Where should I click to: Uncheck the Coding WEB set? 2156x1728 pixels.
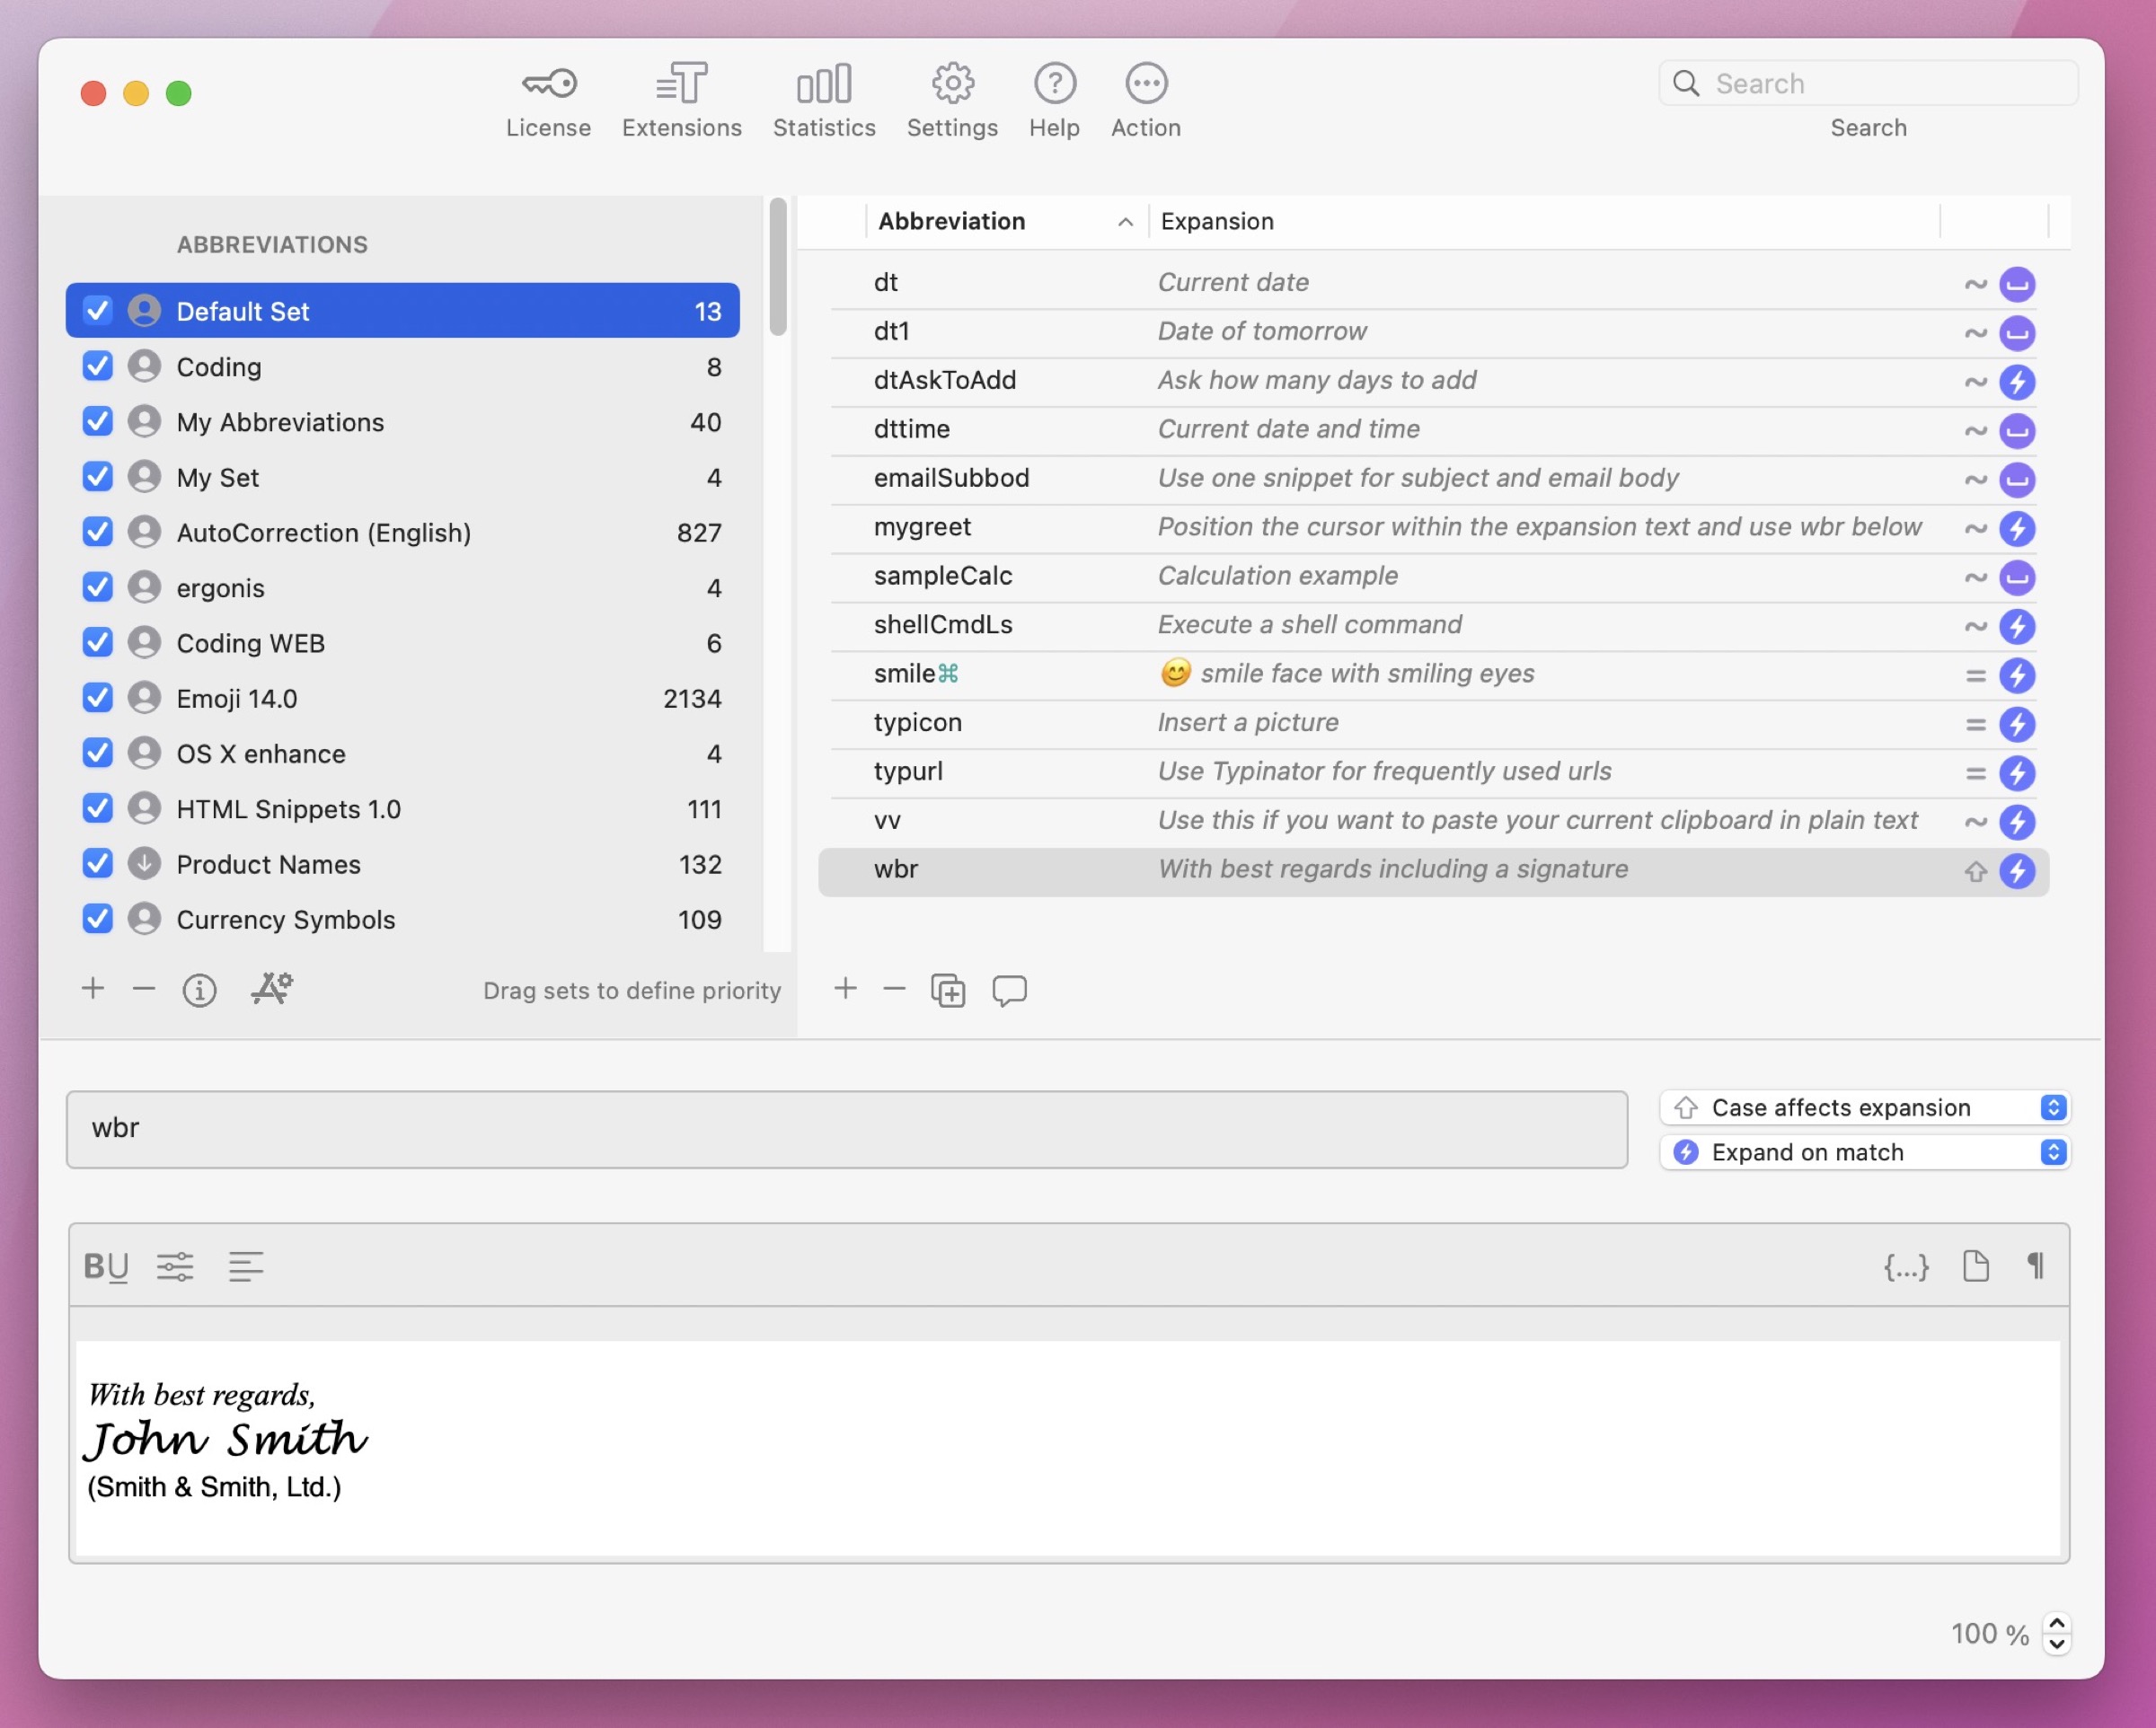pos(97,642)
